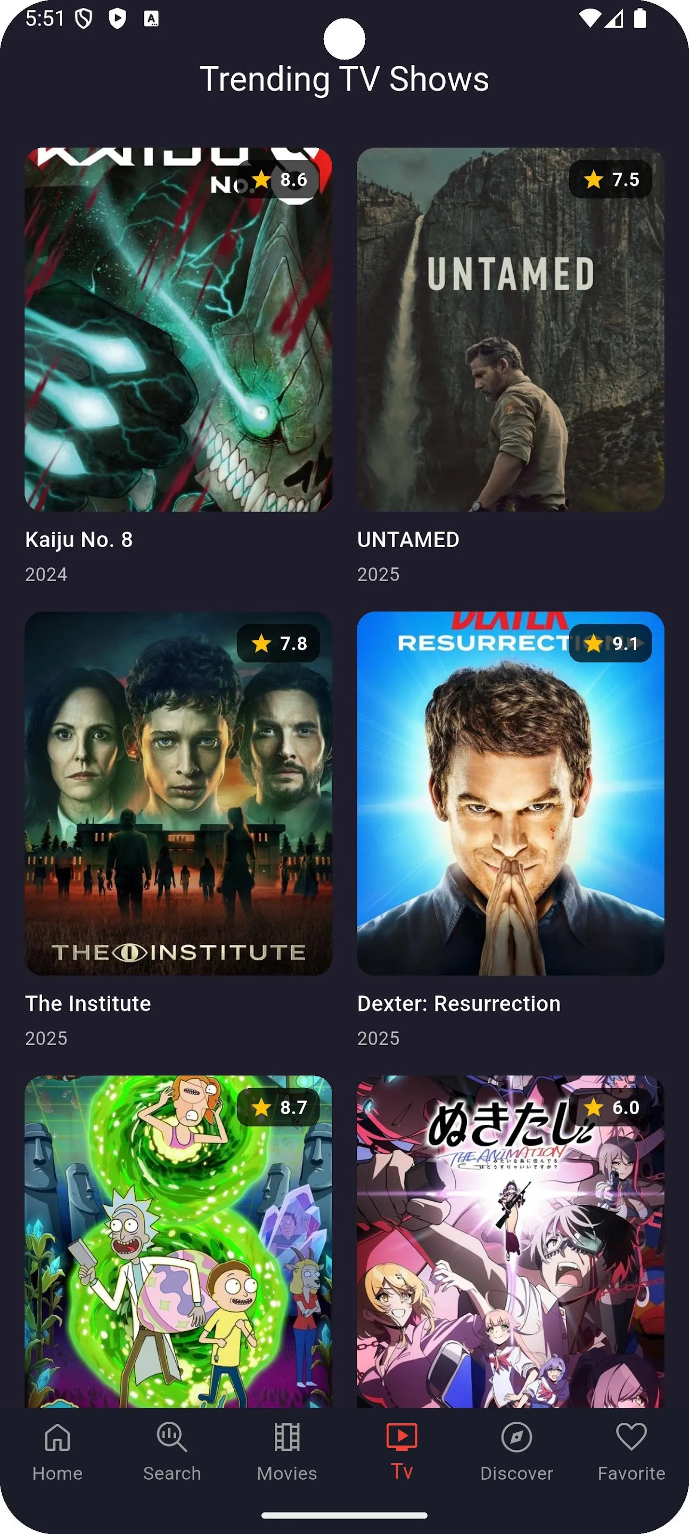Tap the 7.5 rating badge on UNTAMED
The width and height of the screenshot is (689, 1534).
610,179
